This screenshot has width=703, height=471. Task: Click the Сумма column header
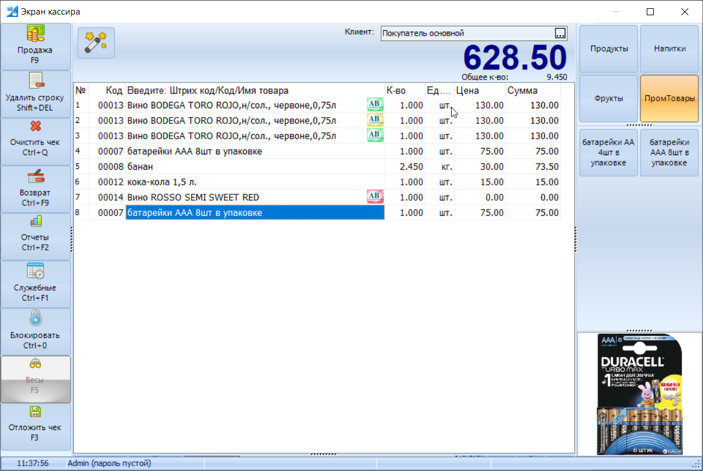click(532, 91)
